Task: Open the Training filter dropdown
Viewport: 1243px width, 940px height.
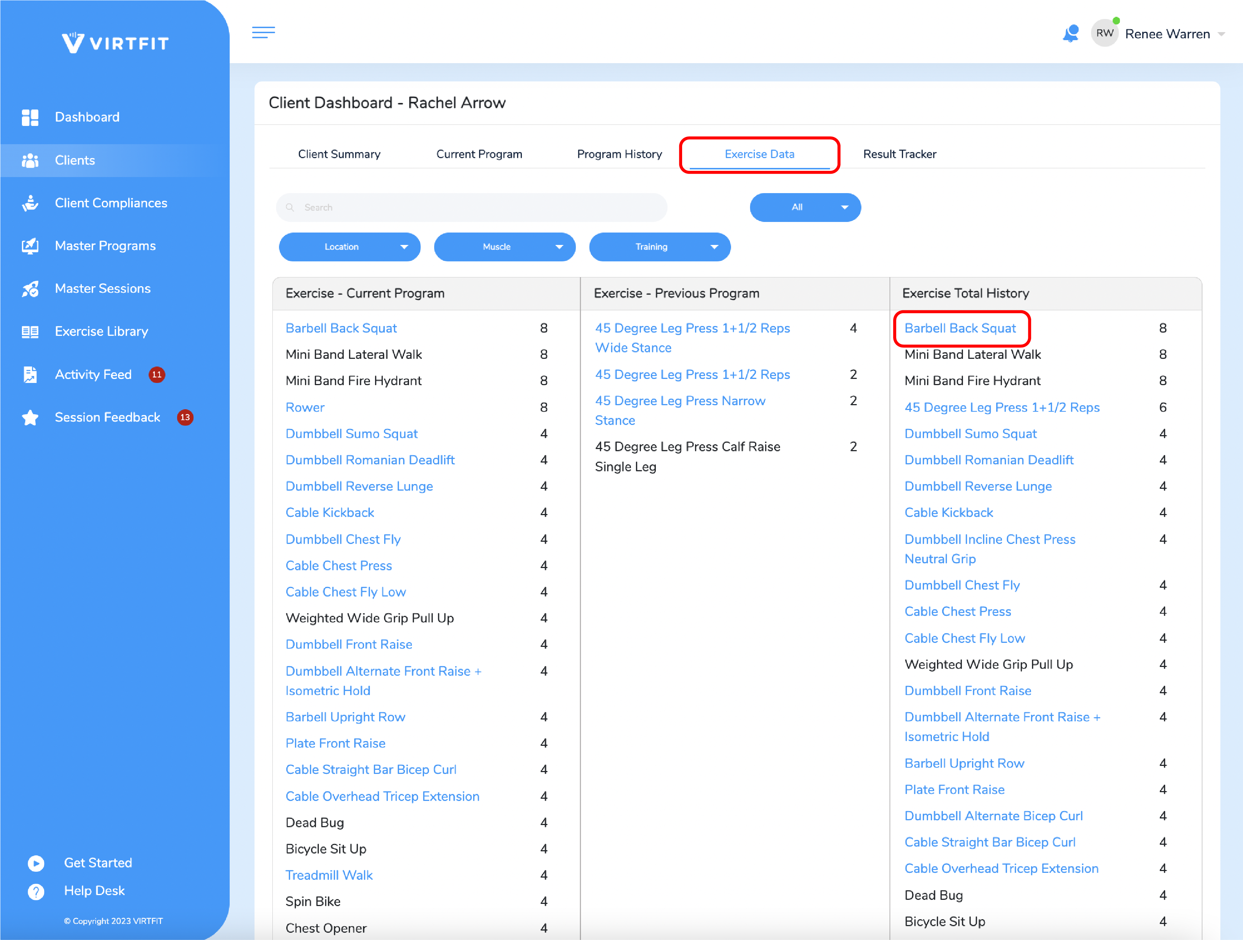Action: [660, 247]
